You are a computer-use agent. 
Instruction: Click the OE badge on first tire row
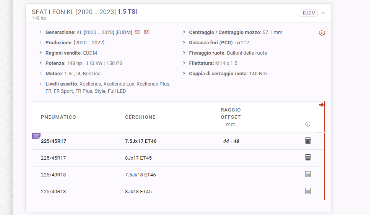36,136
